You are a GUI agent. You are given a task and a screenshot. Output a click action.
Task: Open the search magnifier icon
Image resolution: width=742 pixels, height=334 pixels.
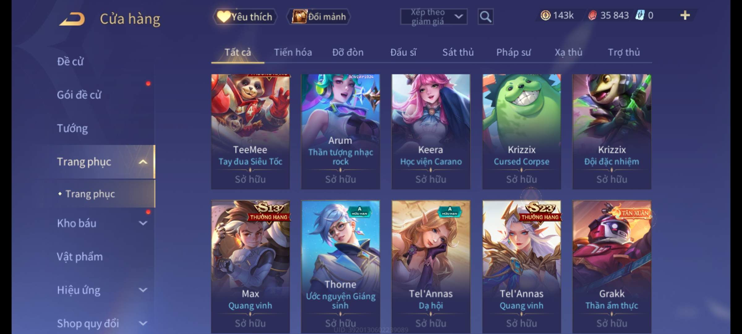(485, 17)
